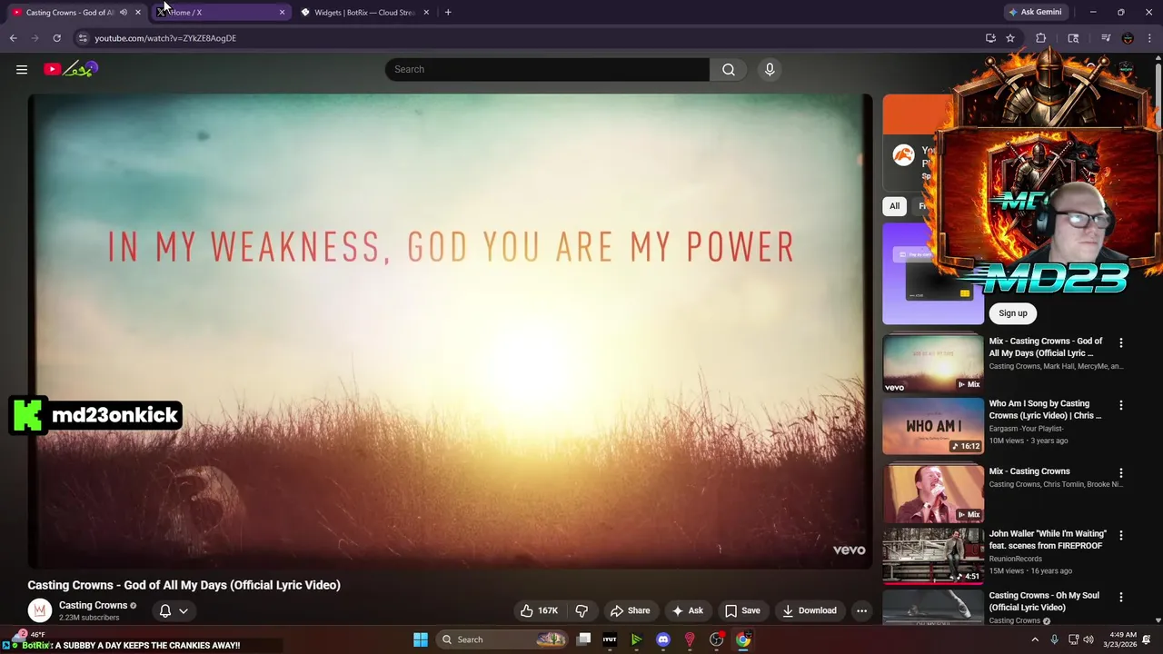1163x654 pixels.
Task: Click the YouTube URL in the address bar
Action: (x=165, y=38)
